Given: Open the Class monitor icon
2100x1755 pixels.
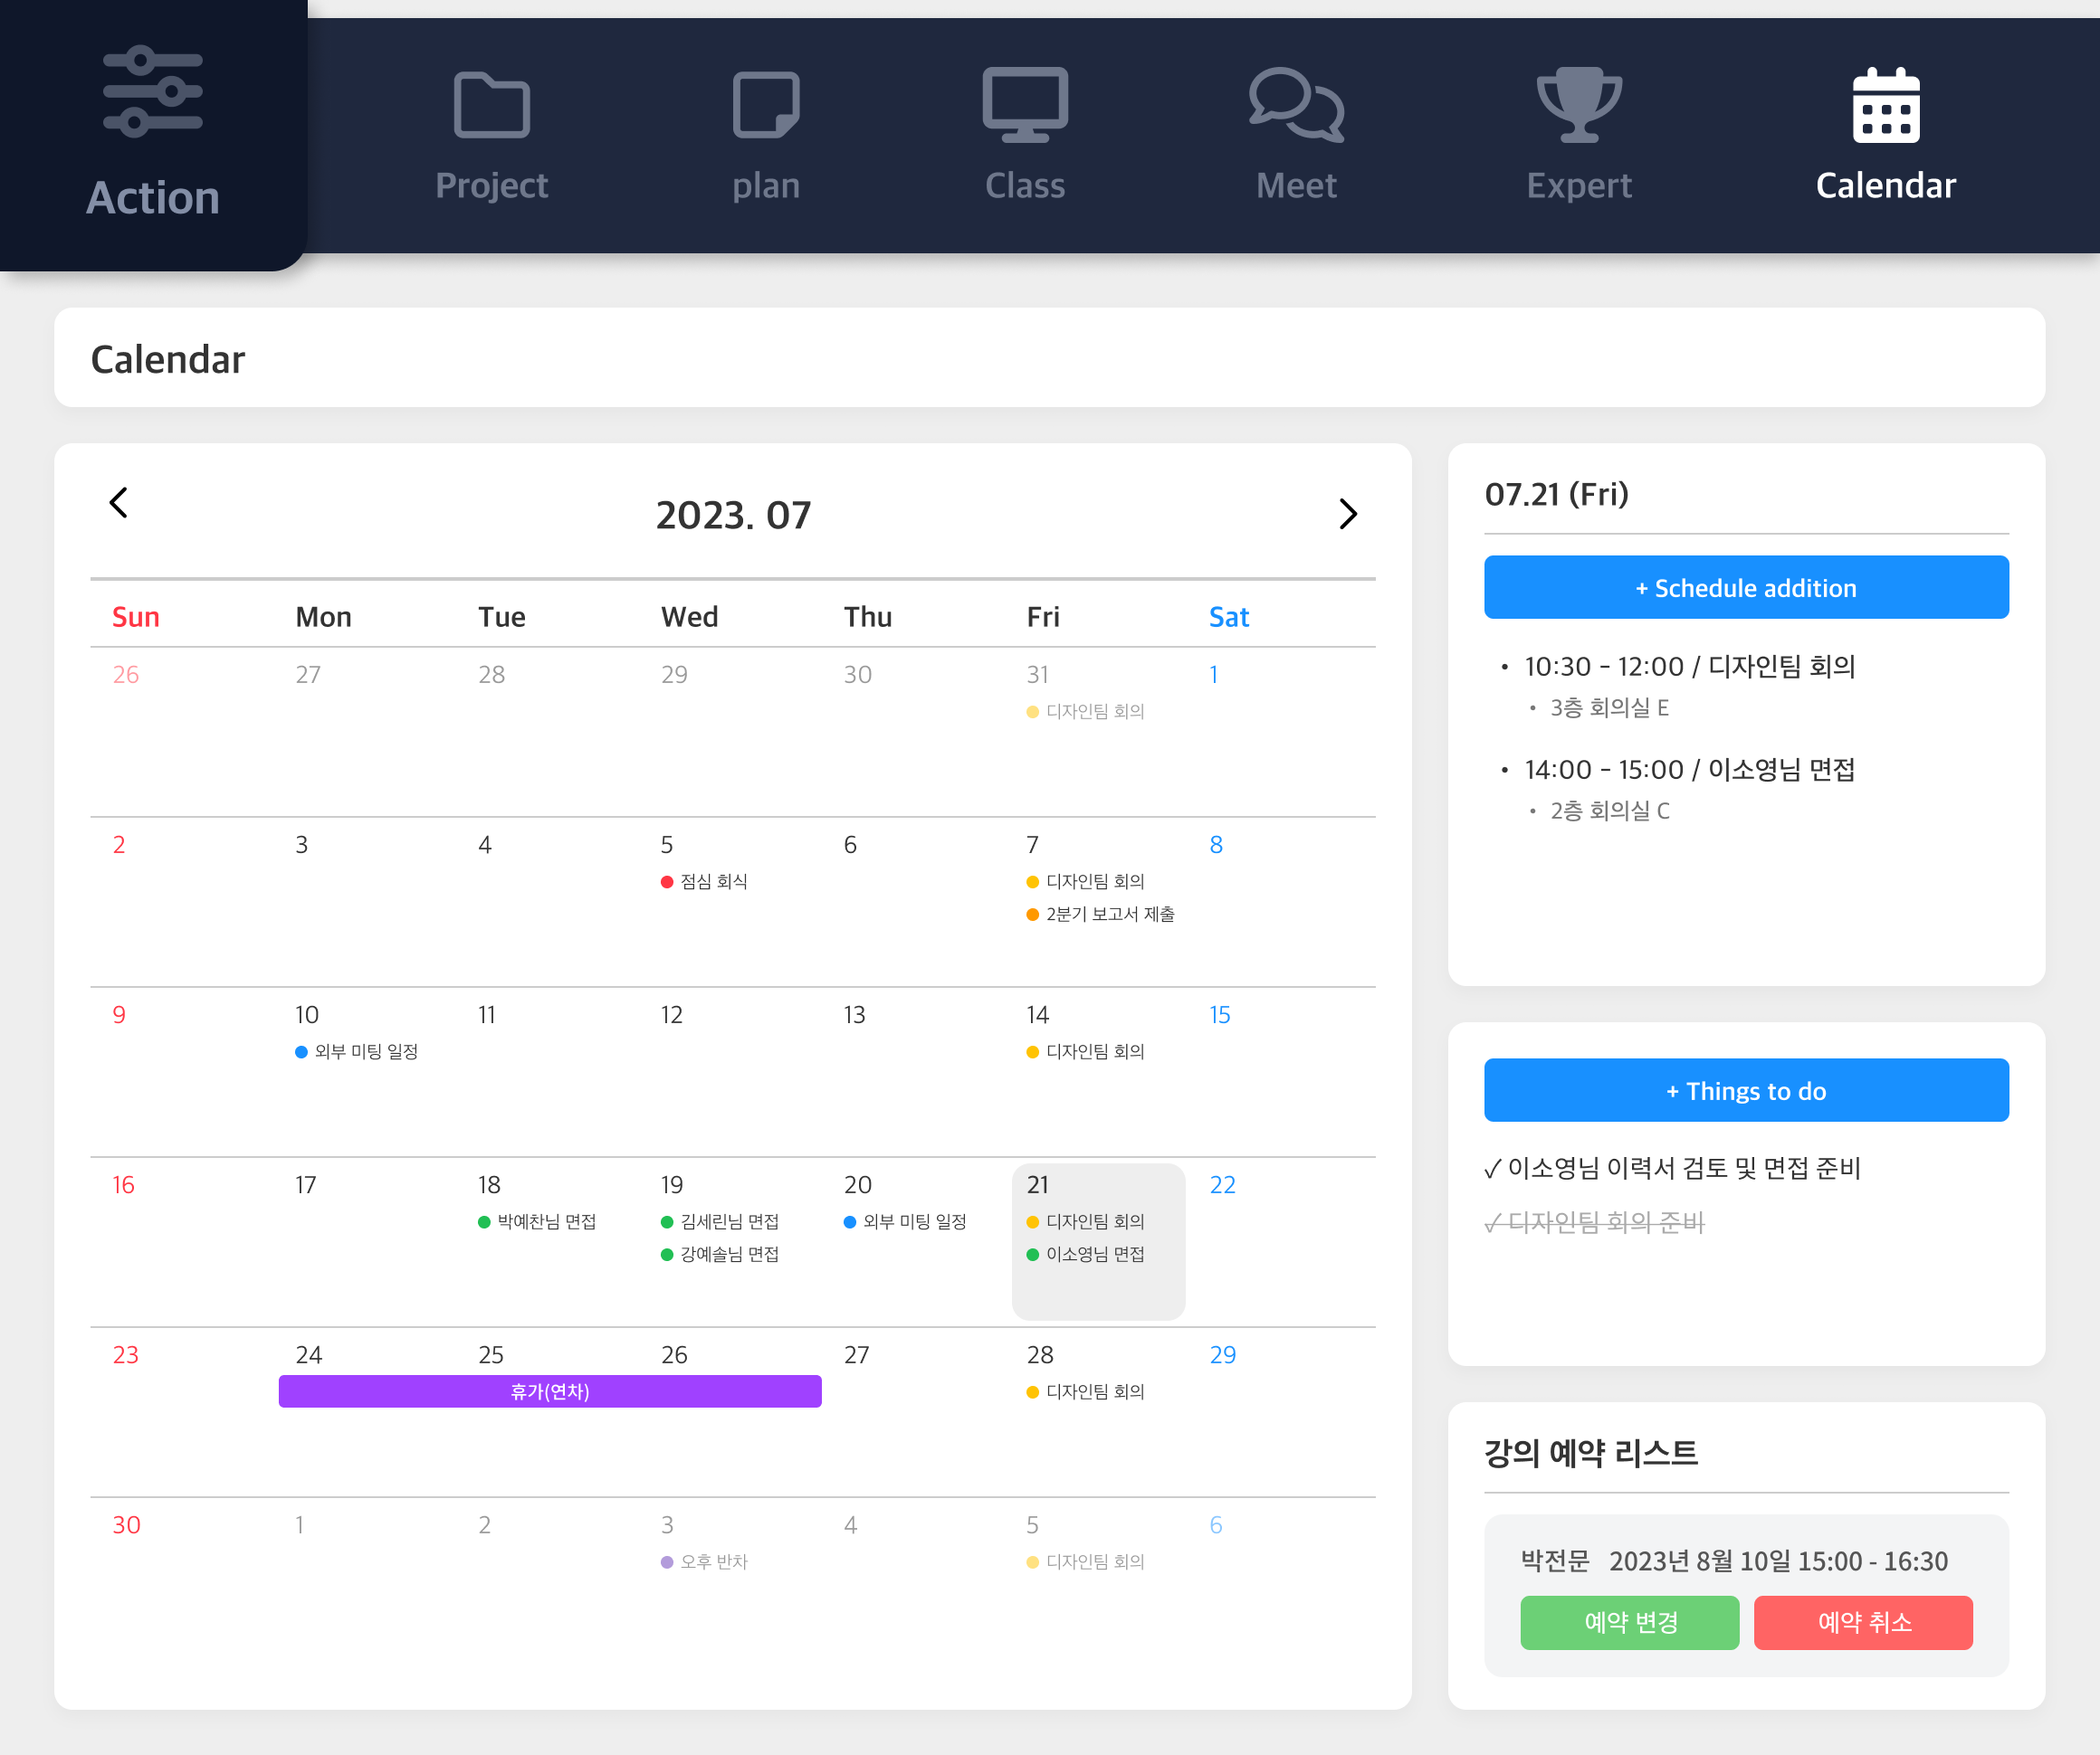Looking at the screenshot, I should point(1024,104).
